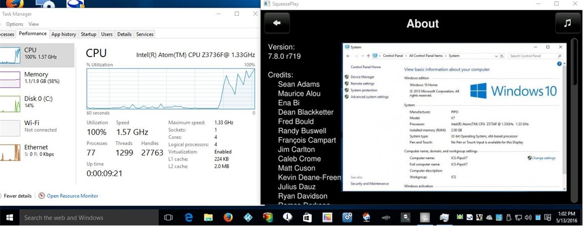Open Kodi from the taskbar

pyautogui.click(x=248, y=218)
